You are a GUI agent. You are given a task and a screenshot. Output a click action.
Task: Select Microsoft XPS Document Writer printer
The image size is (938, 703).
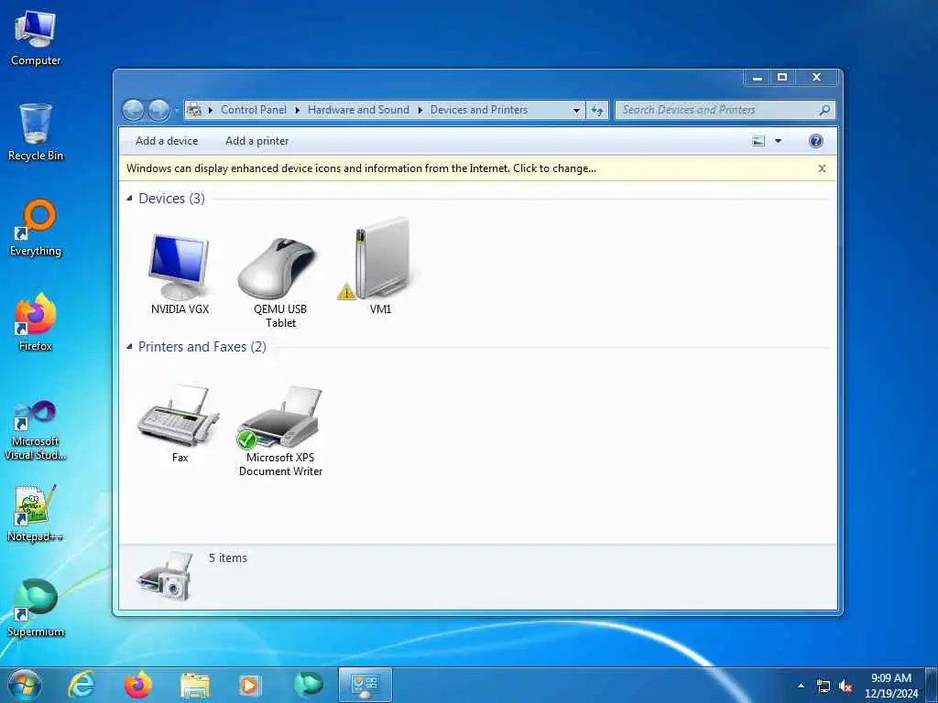[x=280, y=432]
